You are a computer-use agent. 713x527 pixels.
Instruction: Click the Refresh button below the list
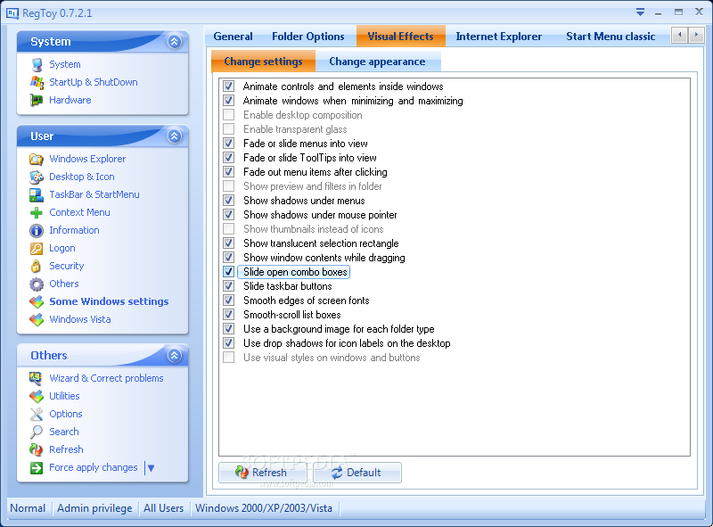pos(262,473)
